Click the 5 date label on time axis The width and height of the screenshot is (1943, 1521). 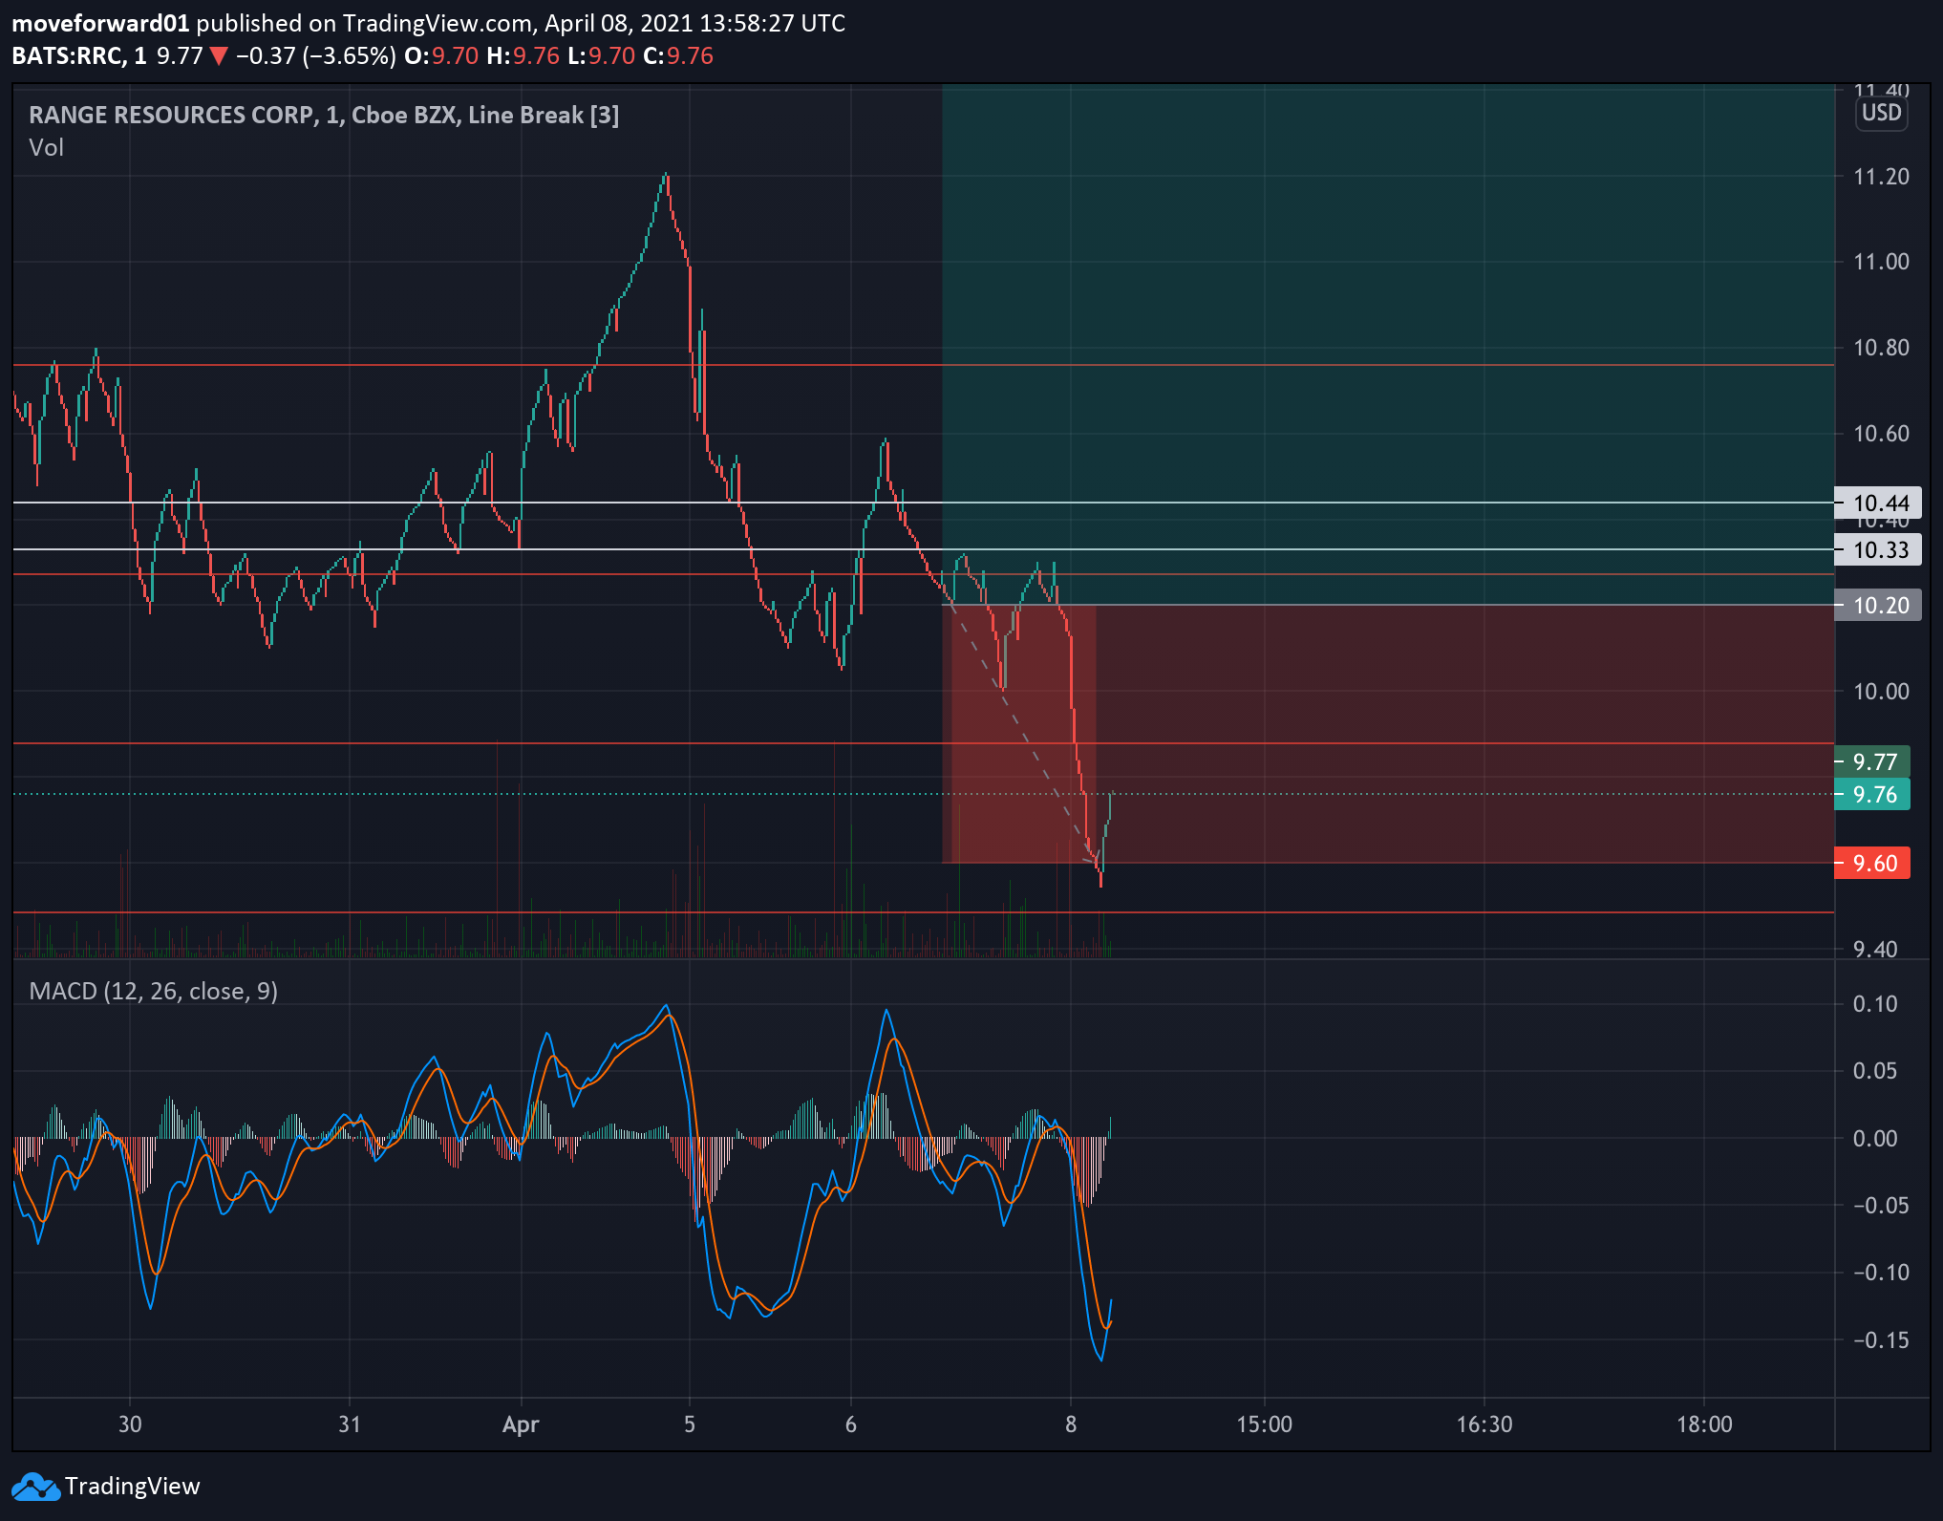click(x=690, y=1425)
